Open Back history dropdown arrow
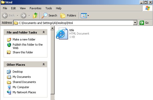 click(18, 15)
